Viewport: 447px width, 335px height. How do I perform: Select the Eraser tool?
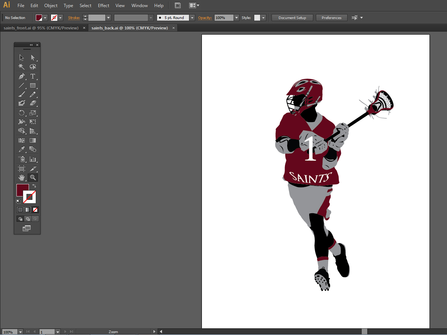coord(33,103)
